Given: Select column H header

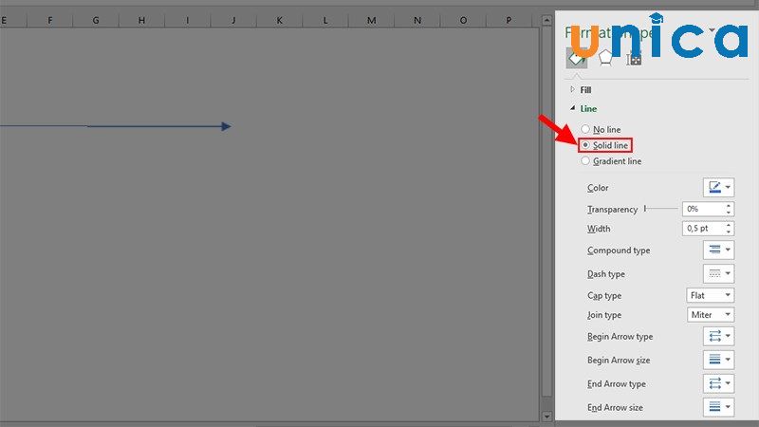Looking at the screenshot, I should pos(141,20).
